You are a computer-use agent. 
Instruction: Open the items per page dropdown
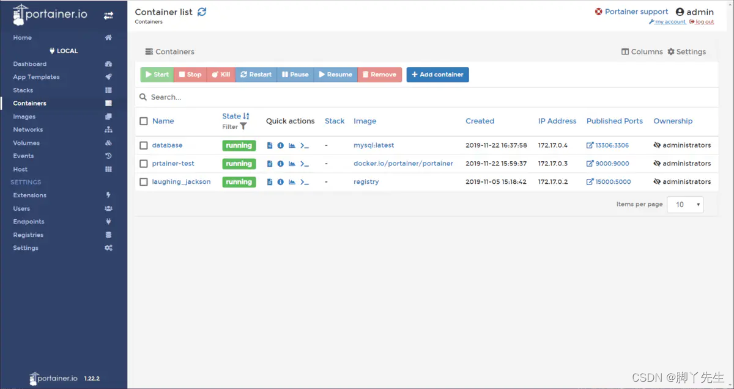click(685, 205)
